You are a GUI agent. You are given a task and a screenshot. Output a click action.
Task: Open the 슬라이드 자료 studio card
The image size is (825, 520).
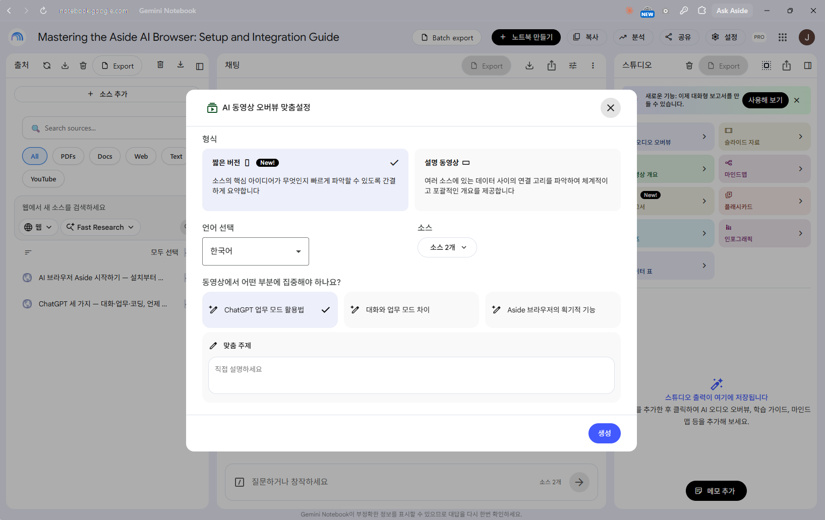tap(764, 137)
